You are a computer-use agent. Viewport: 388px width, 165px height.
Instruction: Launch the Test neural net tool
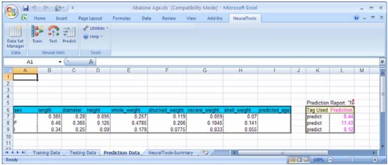pos(53,34)
